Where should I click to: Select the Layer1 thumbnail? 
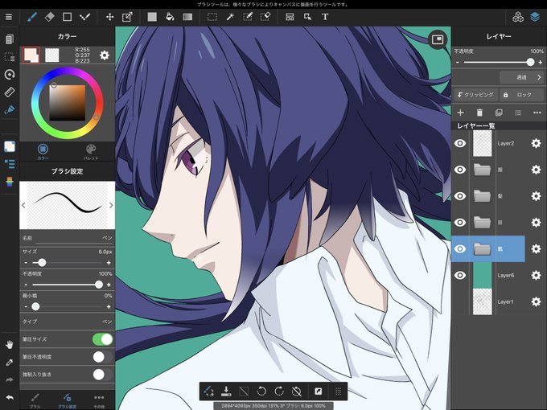click(482, 301)
